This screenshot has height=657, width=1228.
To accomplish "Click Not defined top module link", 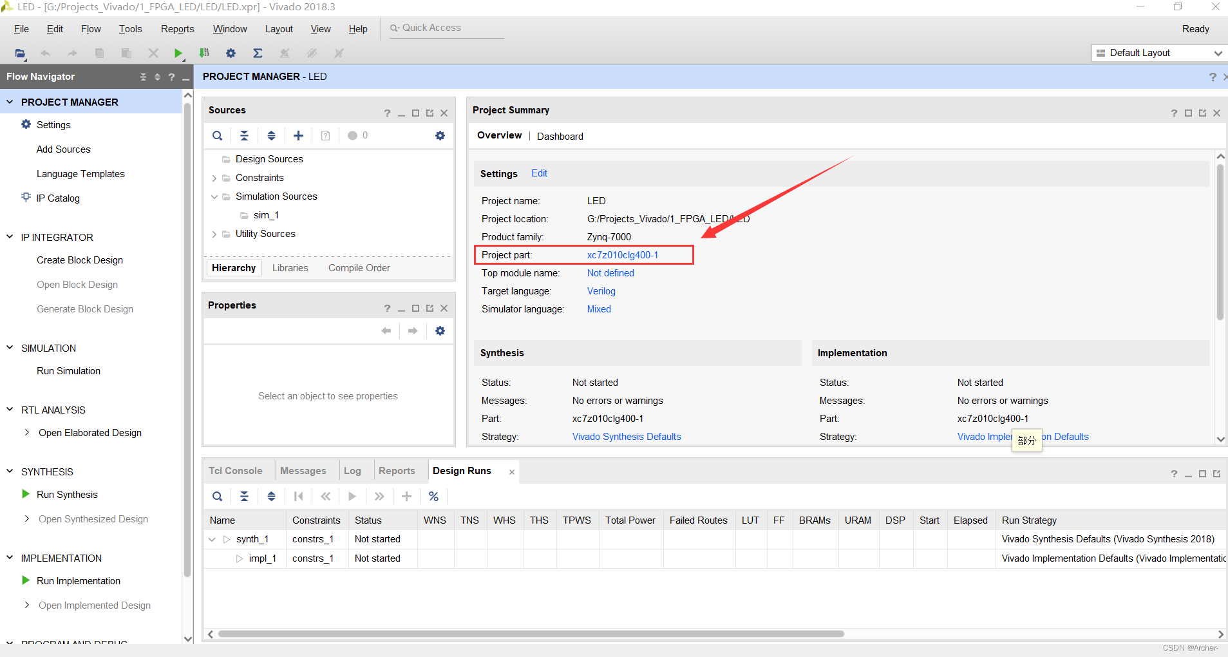I will [x=610, y=273].
